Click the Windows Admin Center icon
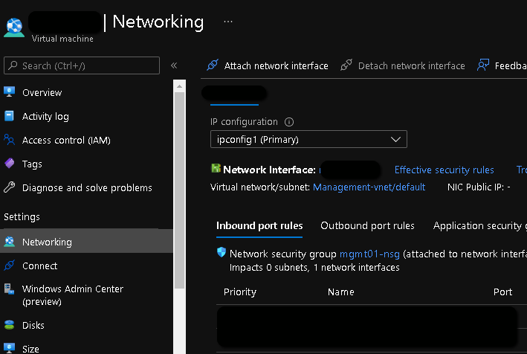The image size is (527, 354). pos(9,289)
